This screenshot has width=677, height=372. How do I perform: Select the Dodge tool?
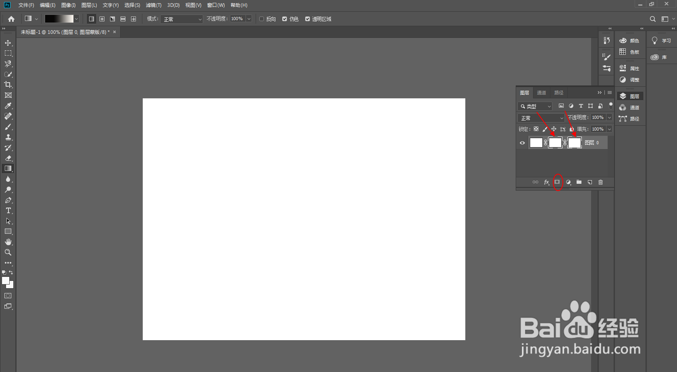tap(8, 189)
